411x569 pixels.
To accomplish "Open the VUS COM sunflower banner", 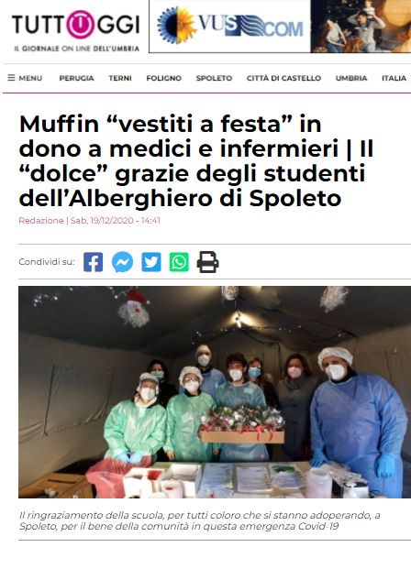I will pyautogui.click(x=229, y=27).
